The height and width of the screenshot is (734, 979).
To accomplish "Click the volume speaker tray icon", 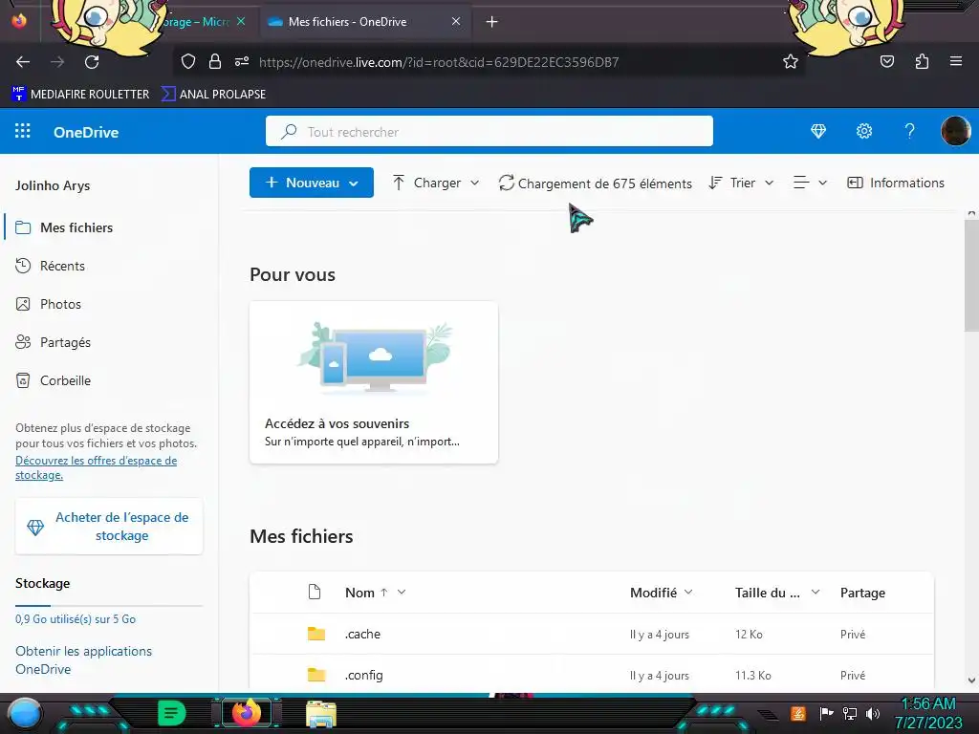I will 873,713.
